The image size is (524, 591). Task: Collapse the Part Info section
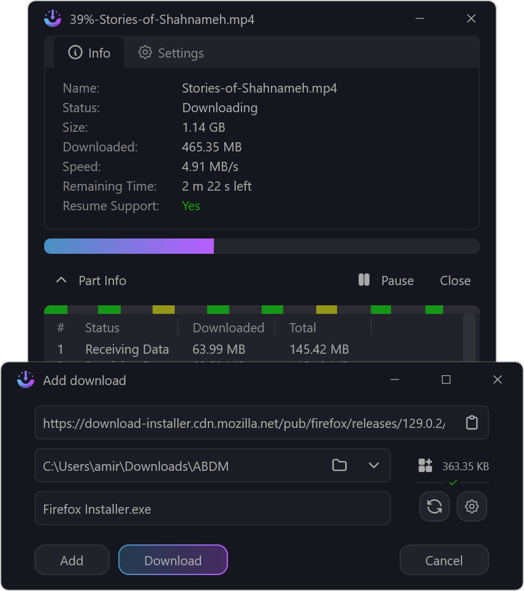tap(61, 280)
